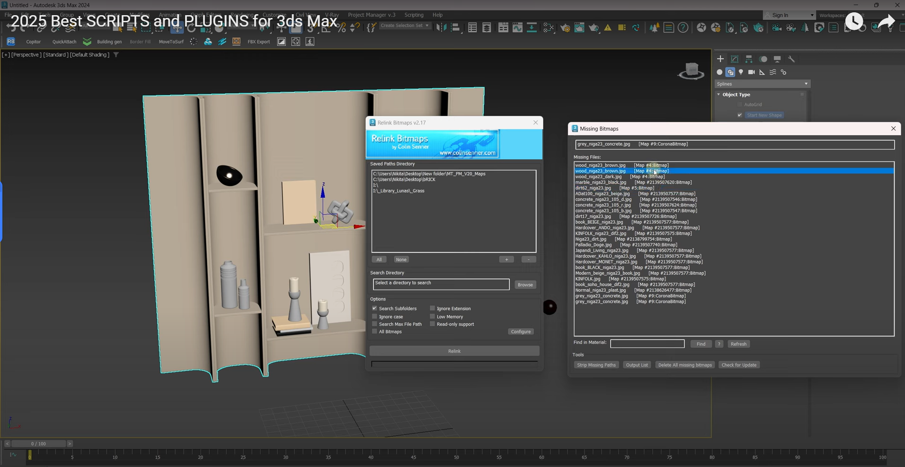Collapse the Object Type rollout
905x467 pixels.
coord(719,95)
